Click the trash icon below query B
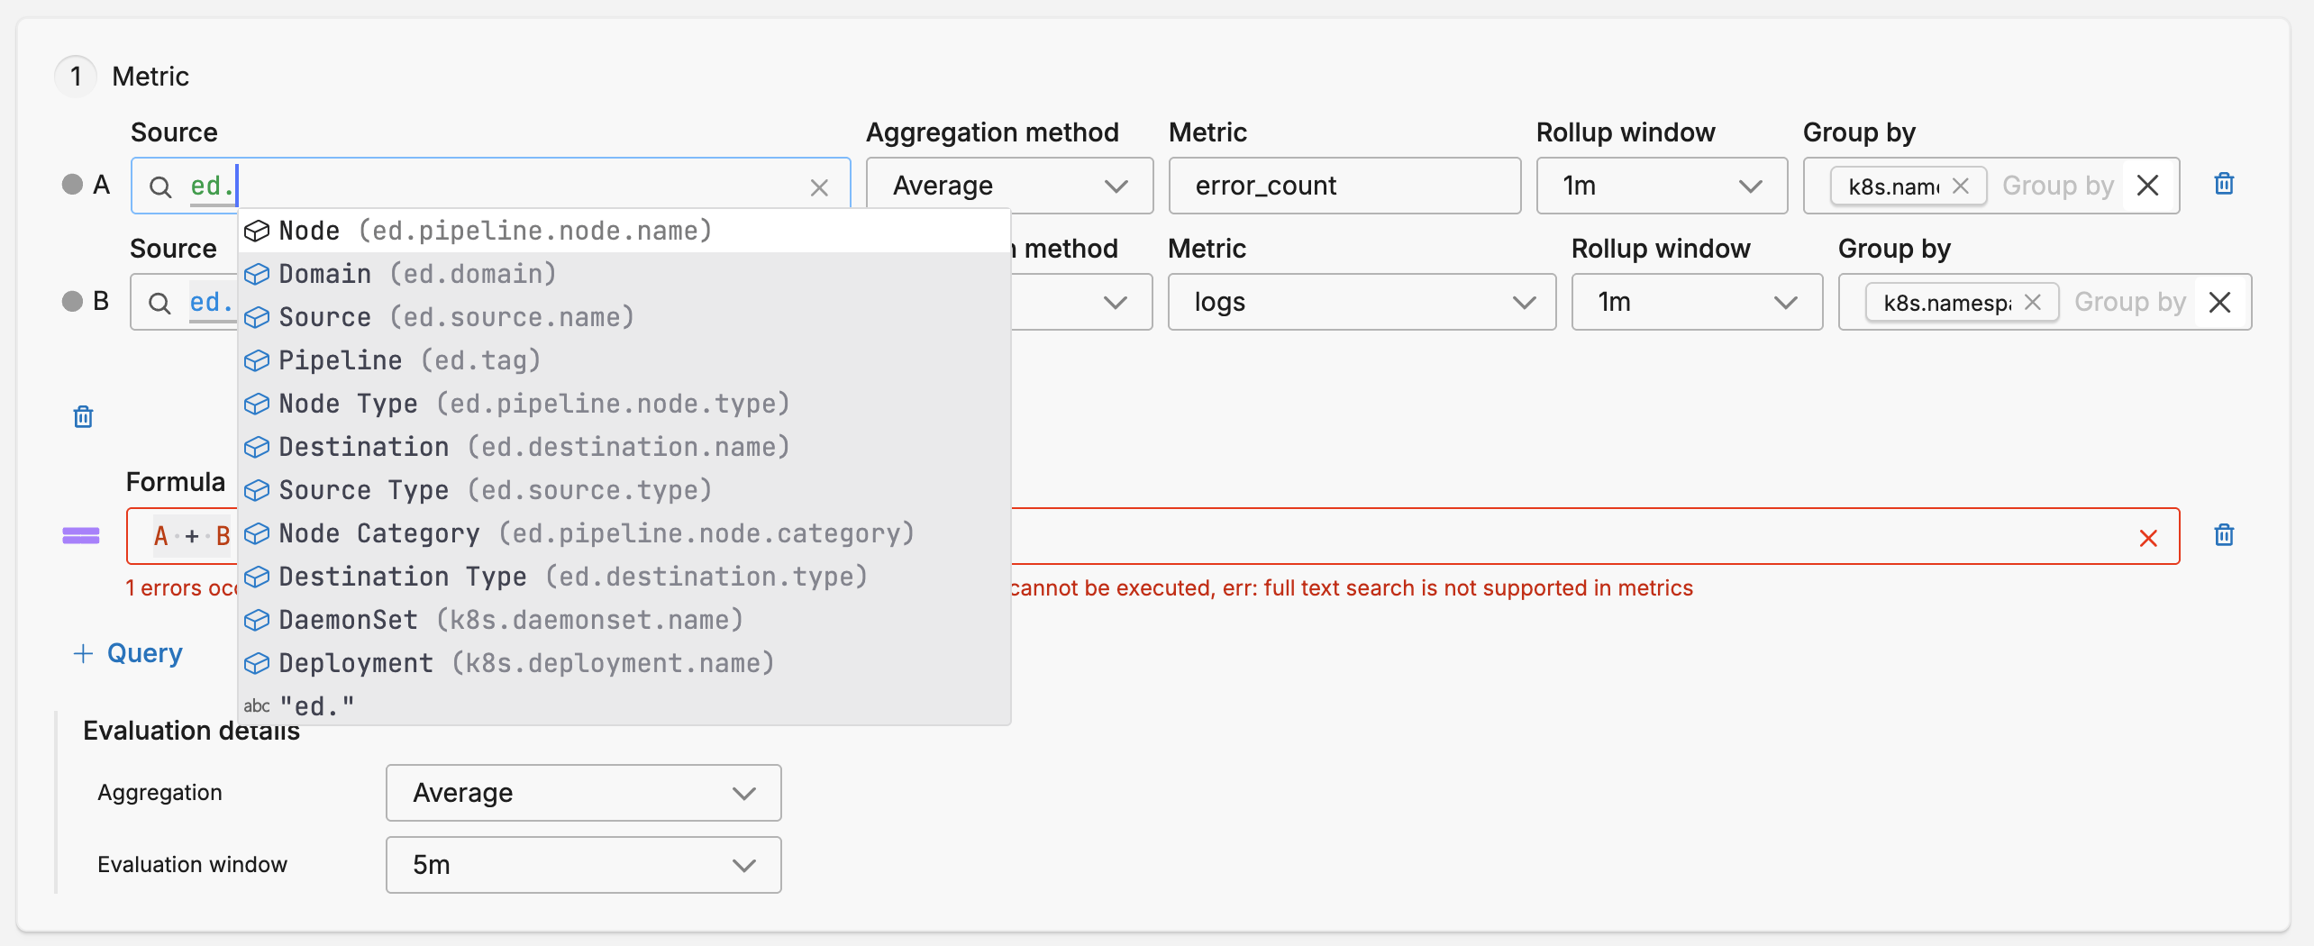Screen dimensions: 2314x946 click(x=83, y=417)
